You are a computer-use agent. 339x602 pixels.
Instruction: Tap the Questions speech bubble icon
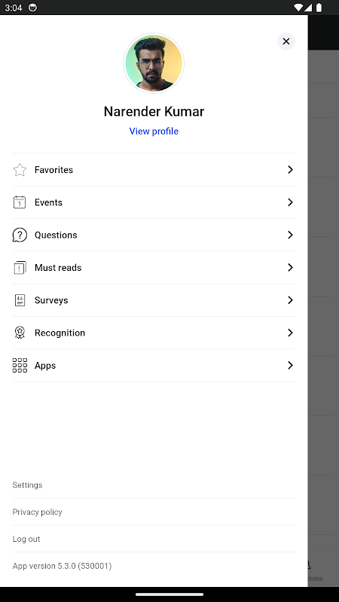pyautogui.click(x=20, y=235)
